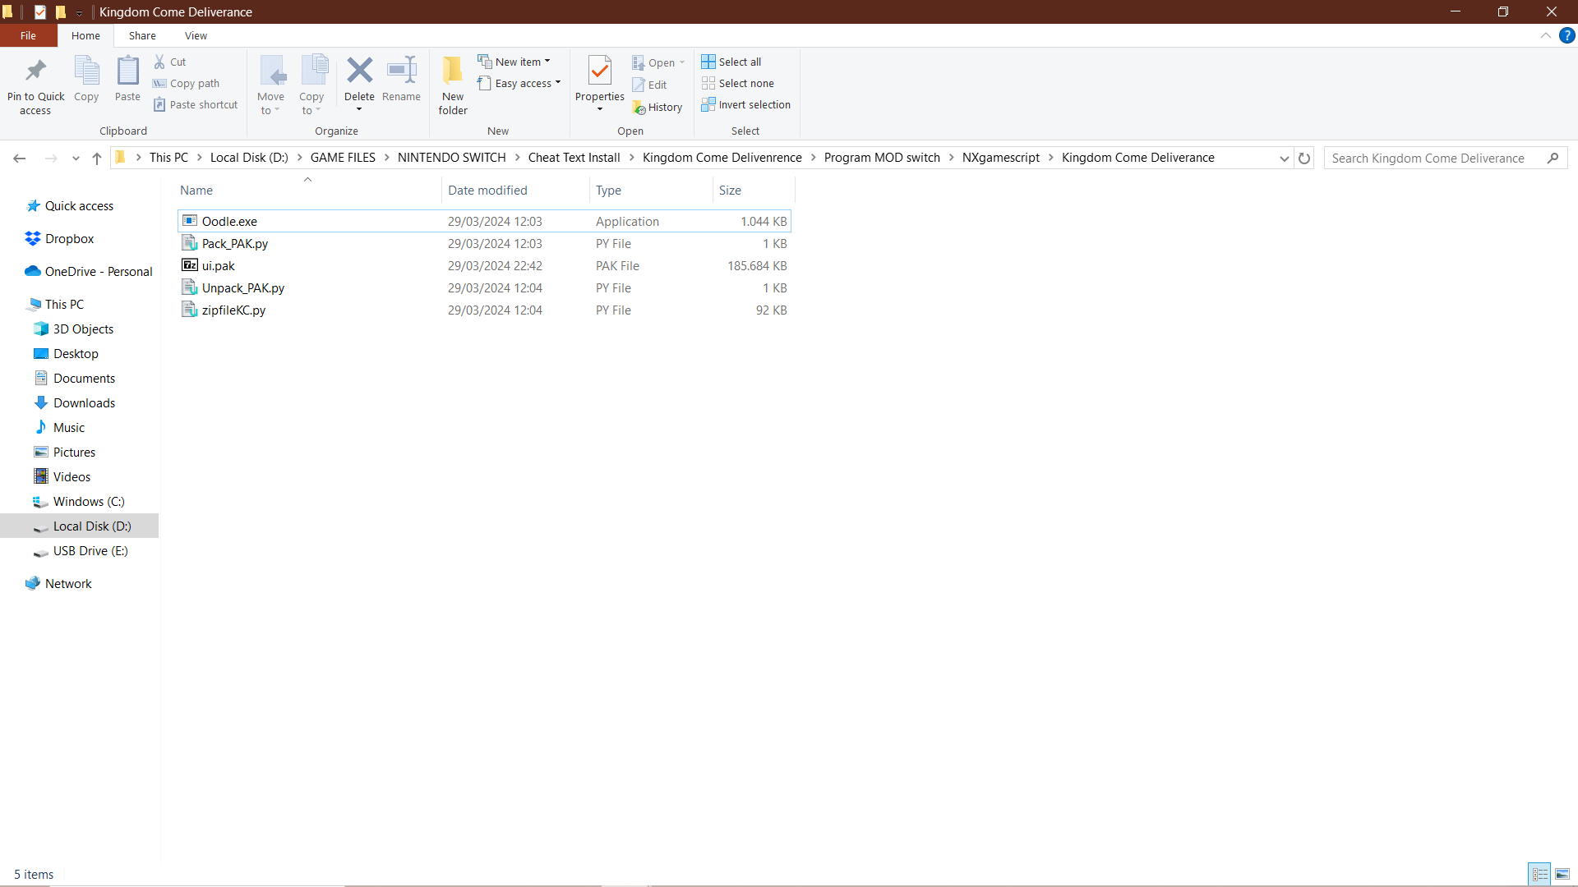Open Customize Quick Access Toolbar dropdown

(79, 11)
